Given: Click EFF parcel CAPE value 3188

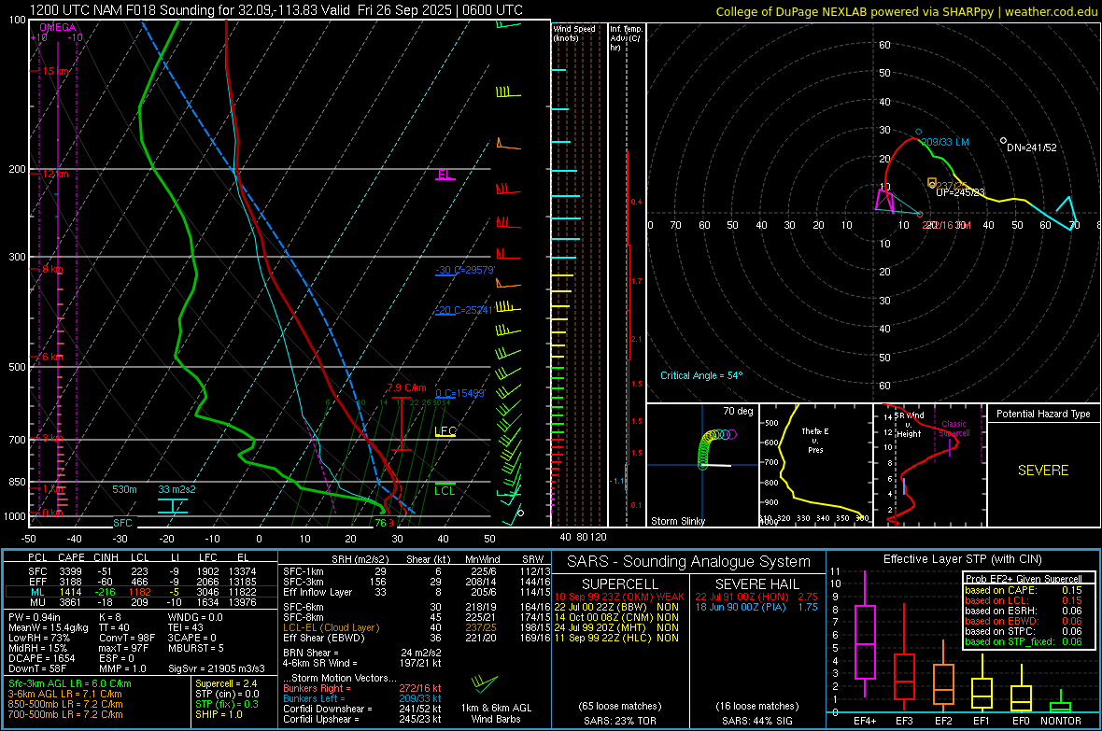Looking at the screenshot, I should (70, 582).
